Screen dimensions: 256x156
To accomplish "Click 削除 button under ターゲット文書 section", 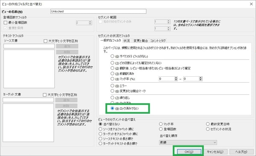I will click(x=66, y=106).
